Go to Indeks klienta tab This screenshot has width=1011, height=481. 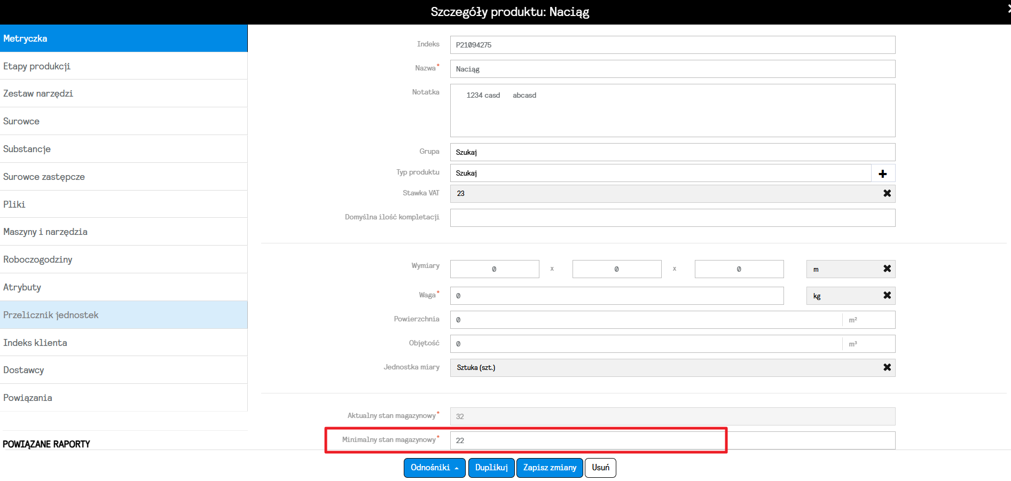[x=123, y=343]
